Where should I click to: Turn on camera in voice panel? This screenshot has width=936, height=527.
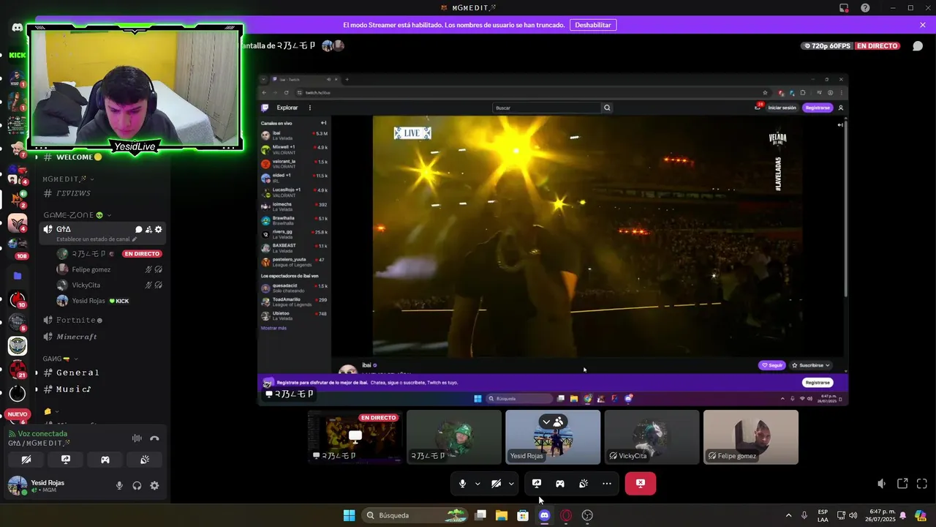click(x=26, y=460)
